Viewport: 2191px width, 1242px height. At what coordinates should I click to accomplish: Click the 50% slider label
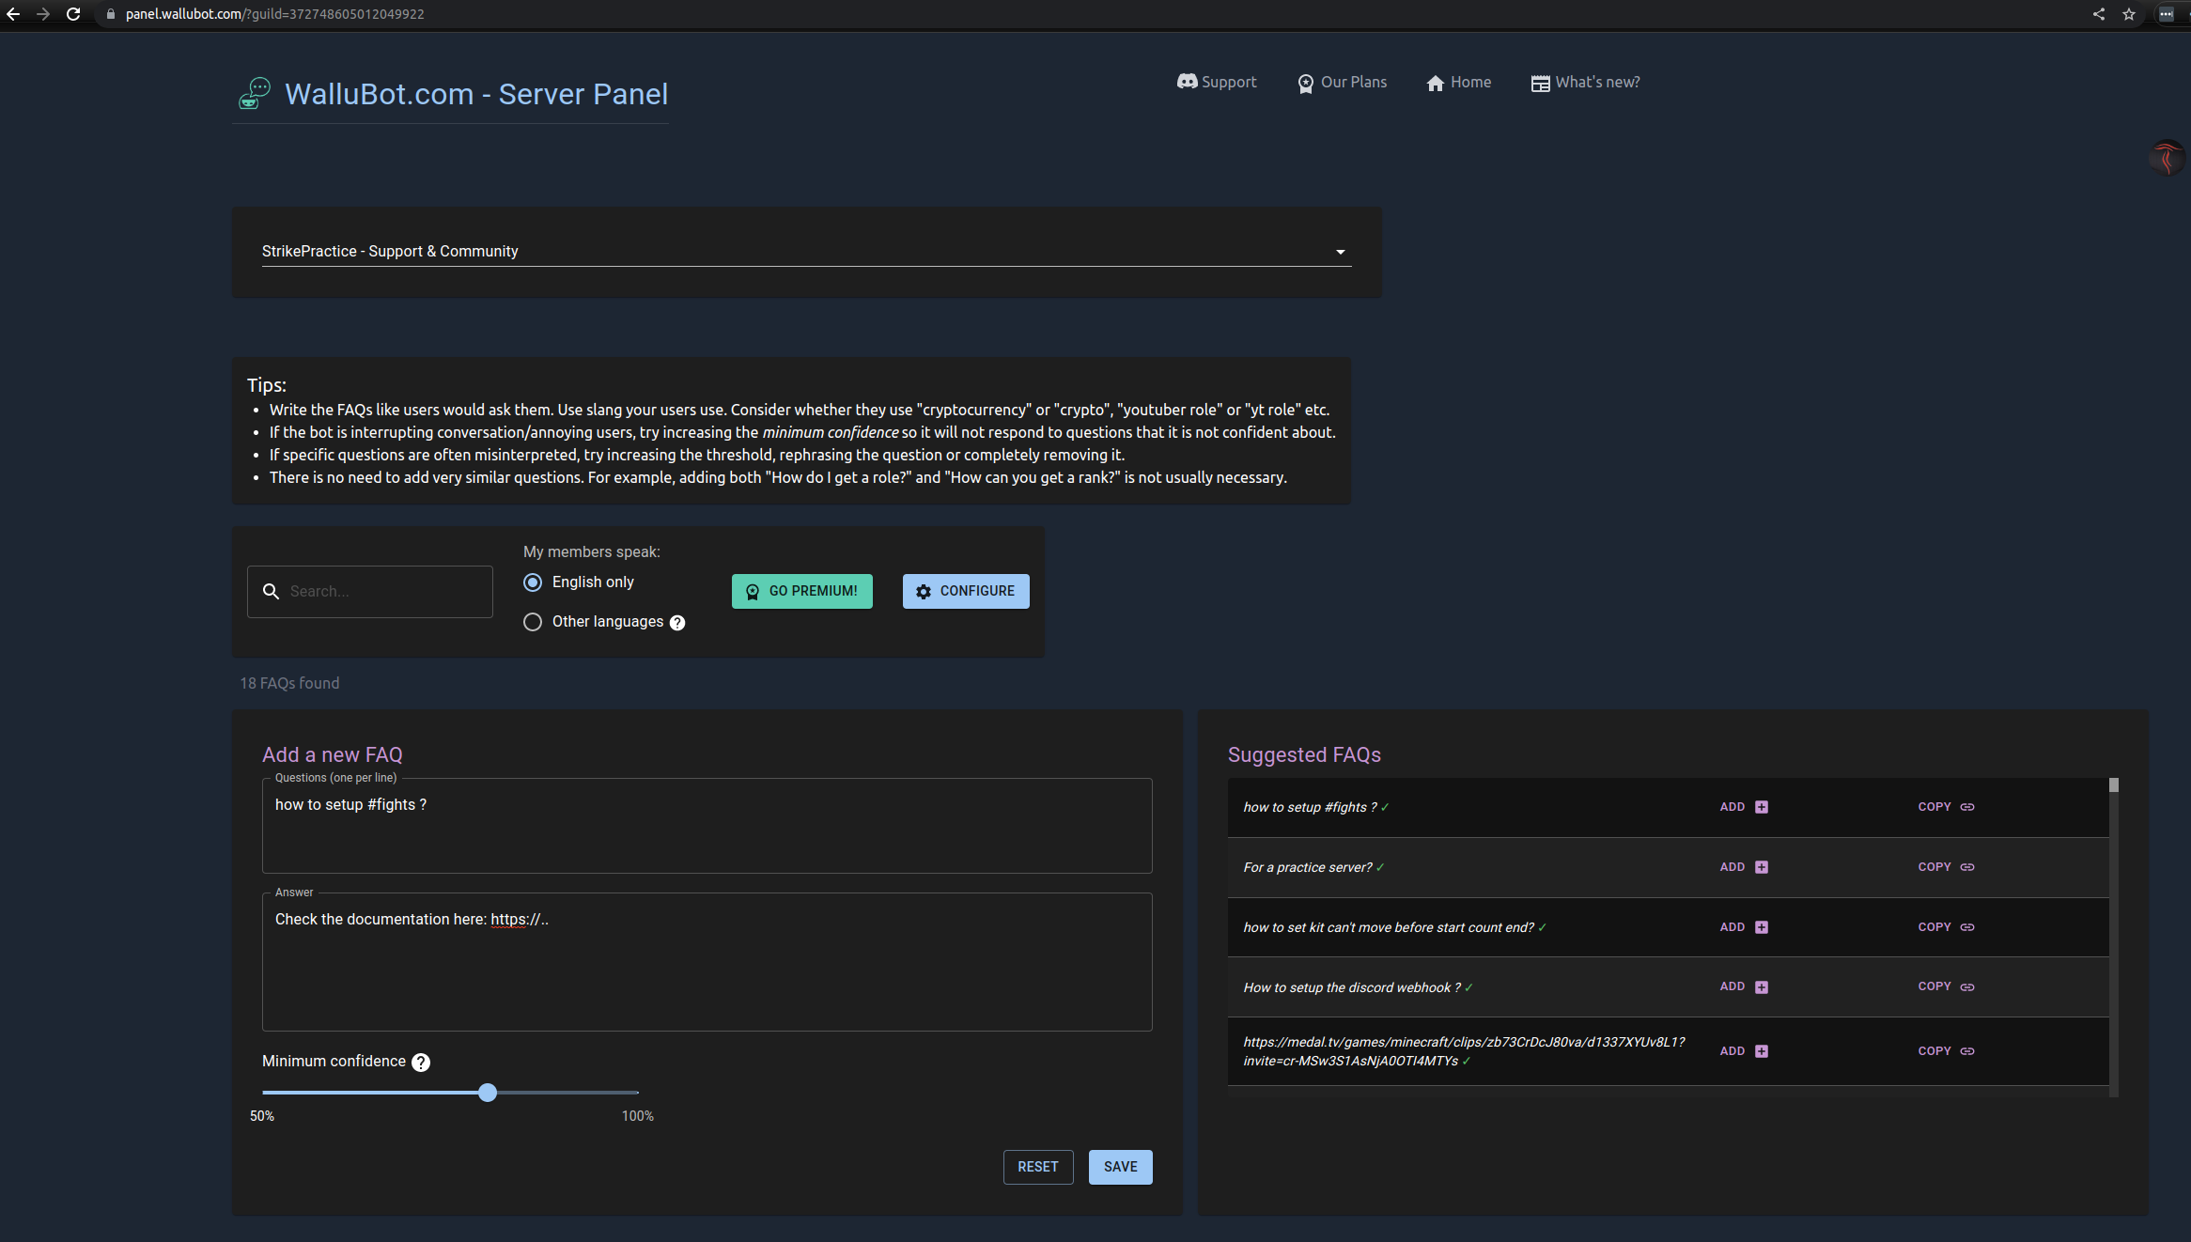[x=262, y=1116]
